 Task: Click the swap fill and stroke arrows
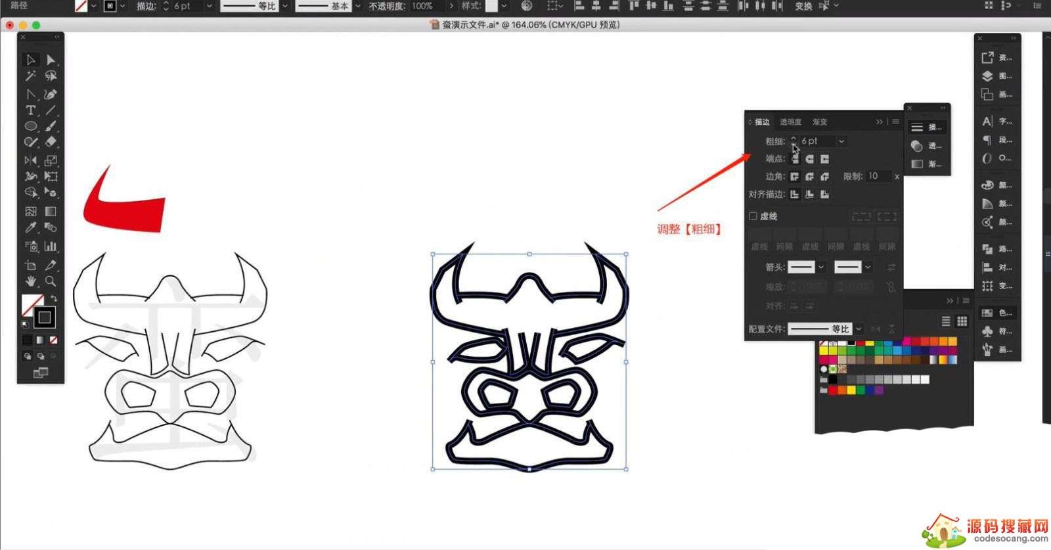pos(54,299)
